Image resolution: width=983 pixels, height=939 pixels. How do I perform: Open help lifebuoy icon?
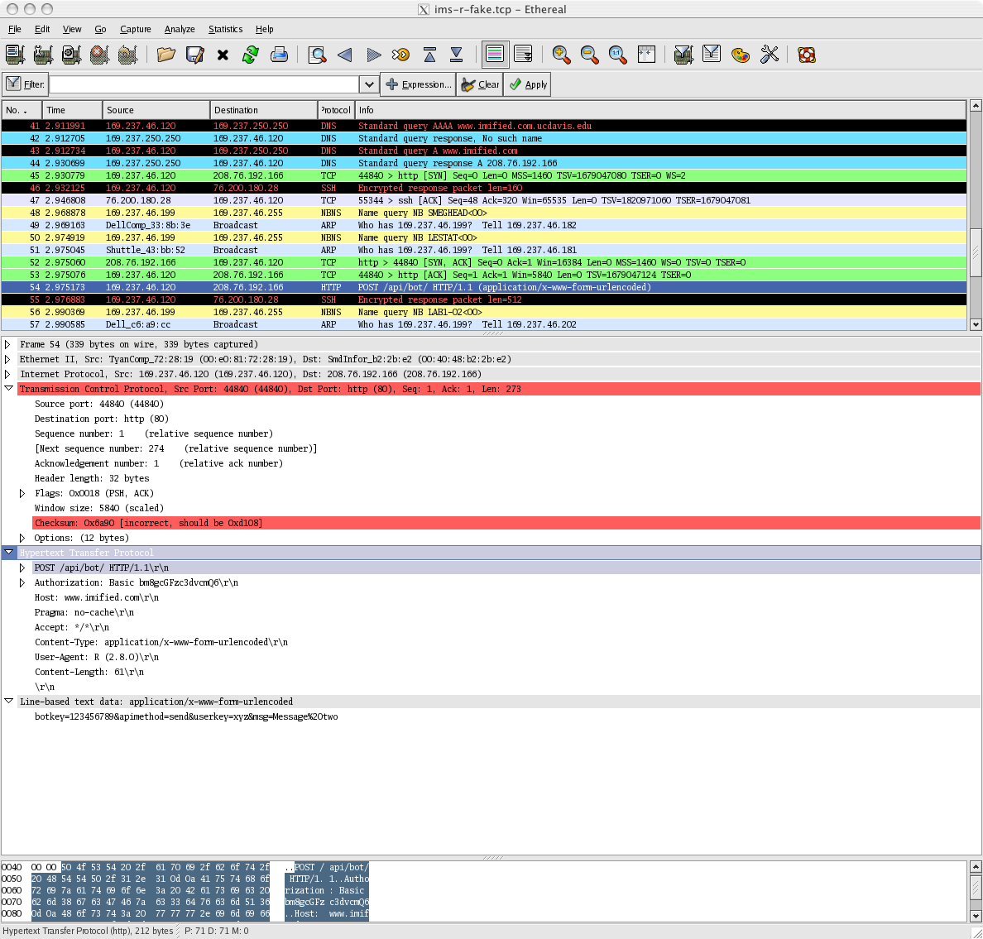point(807,55)
